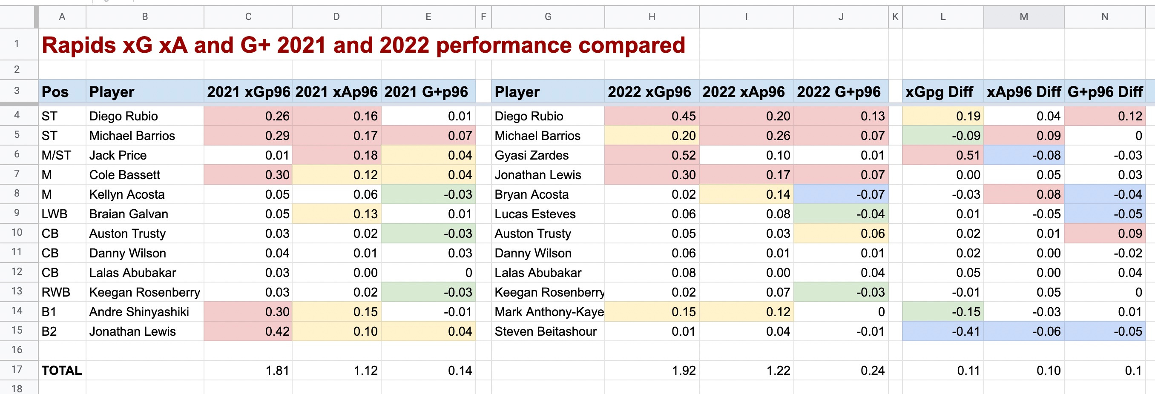The height and width of the screenshot is (394, 1155).
Task: Select the Pos header cell
Action: point(62,92)
